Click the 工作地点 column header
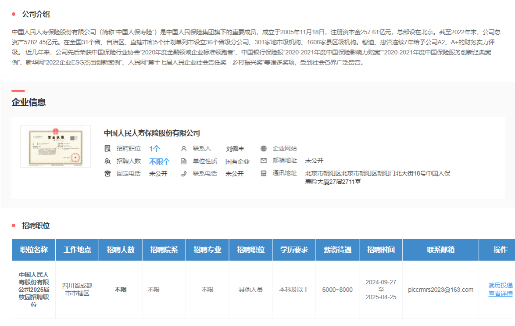The width and height of the screenshot is (515, 326). coord(77,250)
